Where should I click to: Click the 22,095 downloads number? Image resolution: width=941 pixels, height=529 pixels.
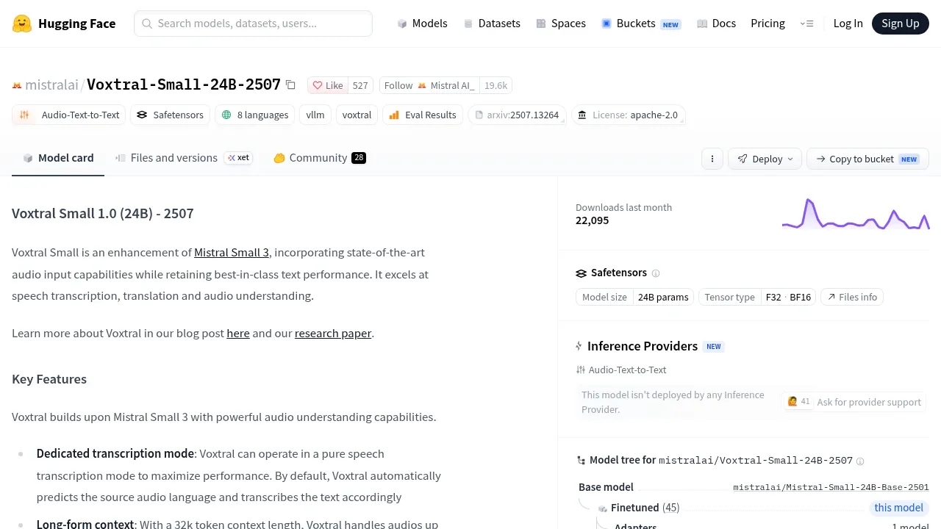(x=592, y=220)
